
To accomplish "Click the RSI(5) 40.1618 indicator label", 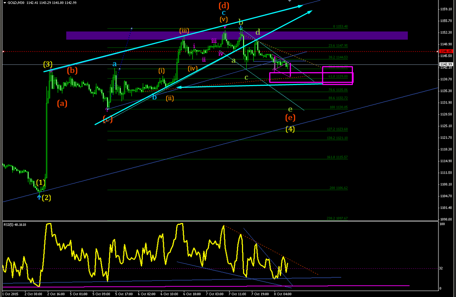I will pos(15,224).
